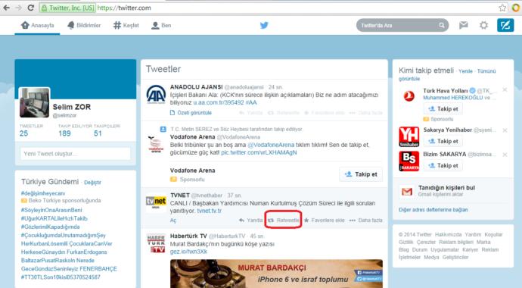Open the #GözlerimiKapadığımda trend
Screen dimensions: 522x288
click(50, 227)
